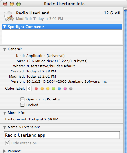Click Last opened: Today at 2:58 PM
This screenshot has height=153, width=127.
point(32,119)
